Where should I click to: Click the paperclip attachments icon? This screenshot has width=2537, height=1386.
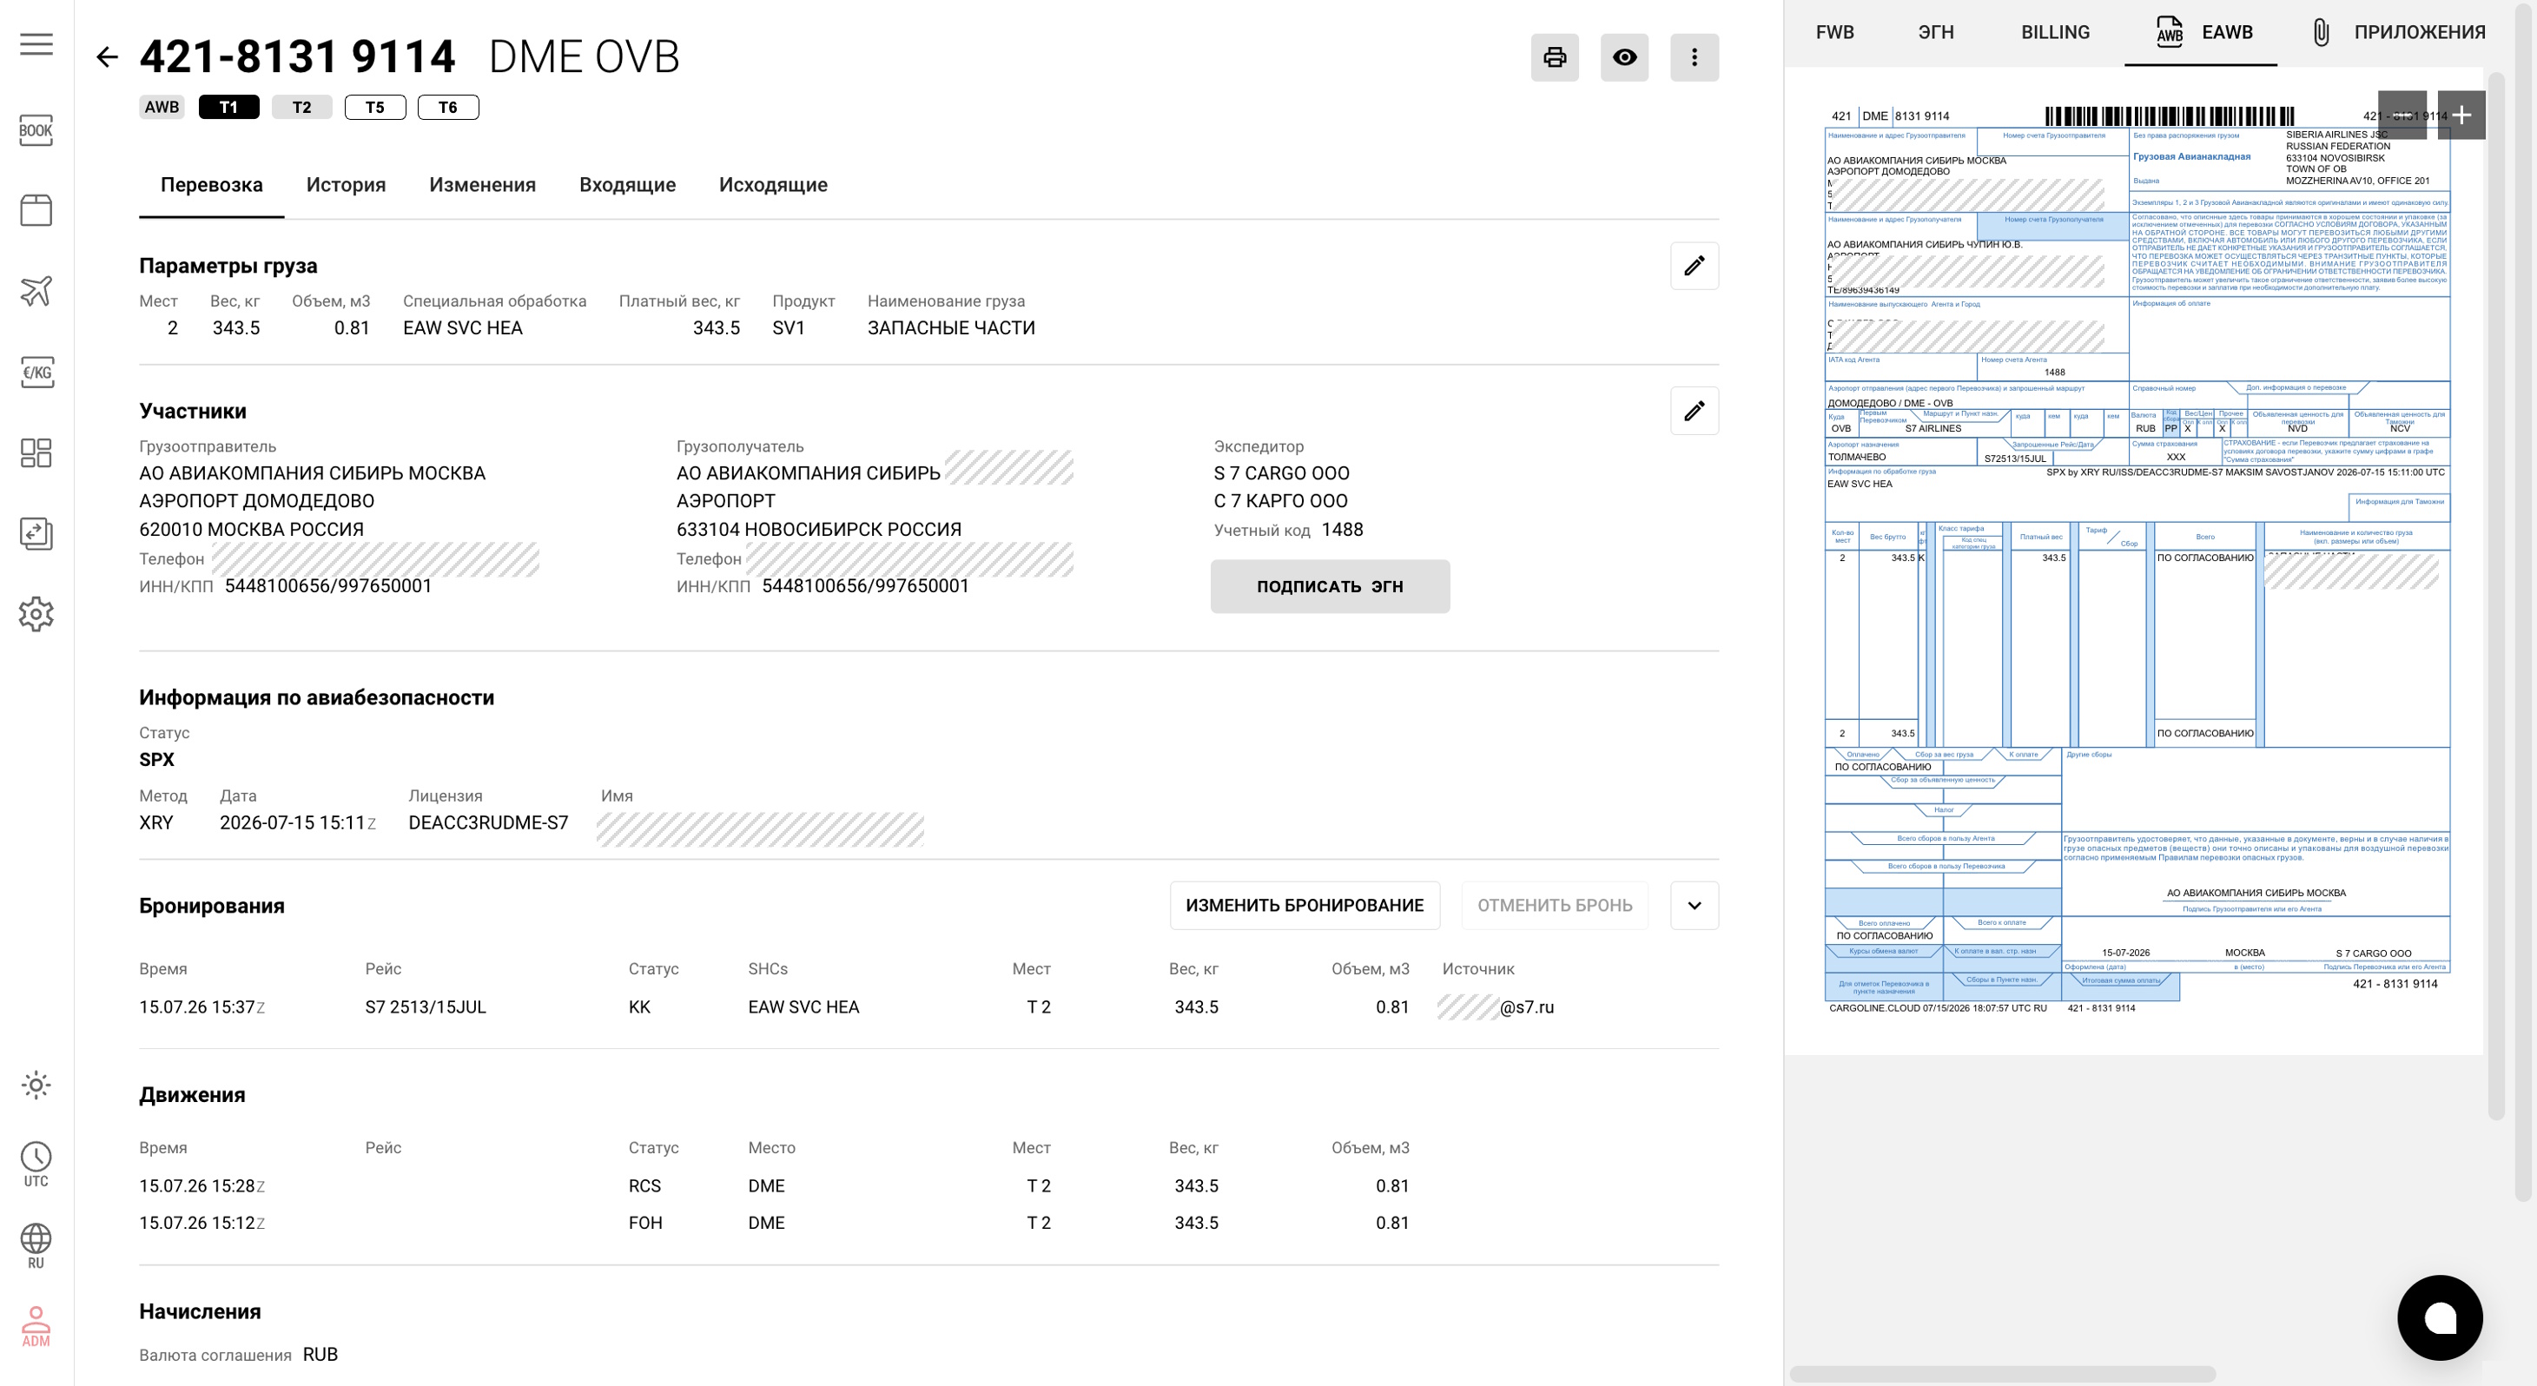(2322, 31)
